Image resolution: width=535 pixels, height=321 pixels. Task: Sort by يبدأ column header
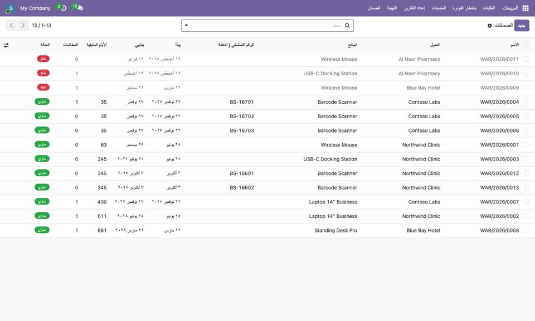178,45
